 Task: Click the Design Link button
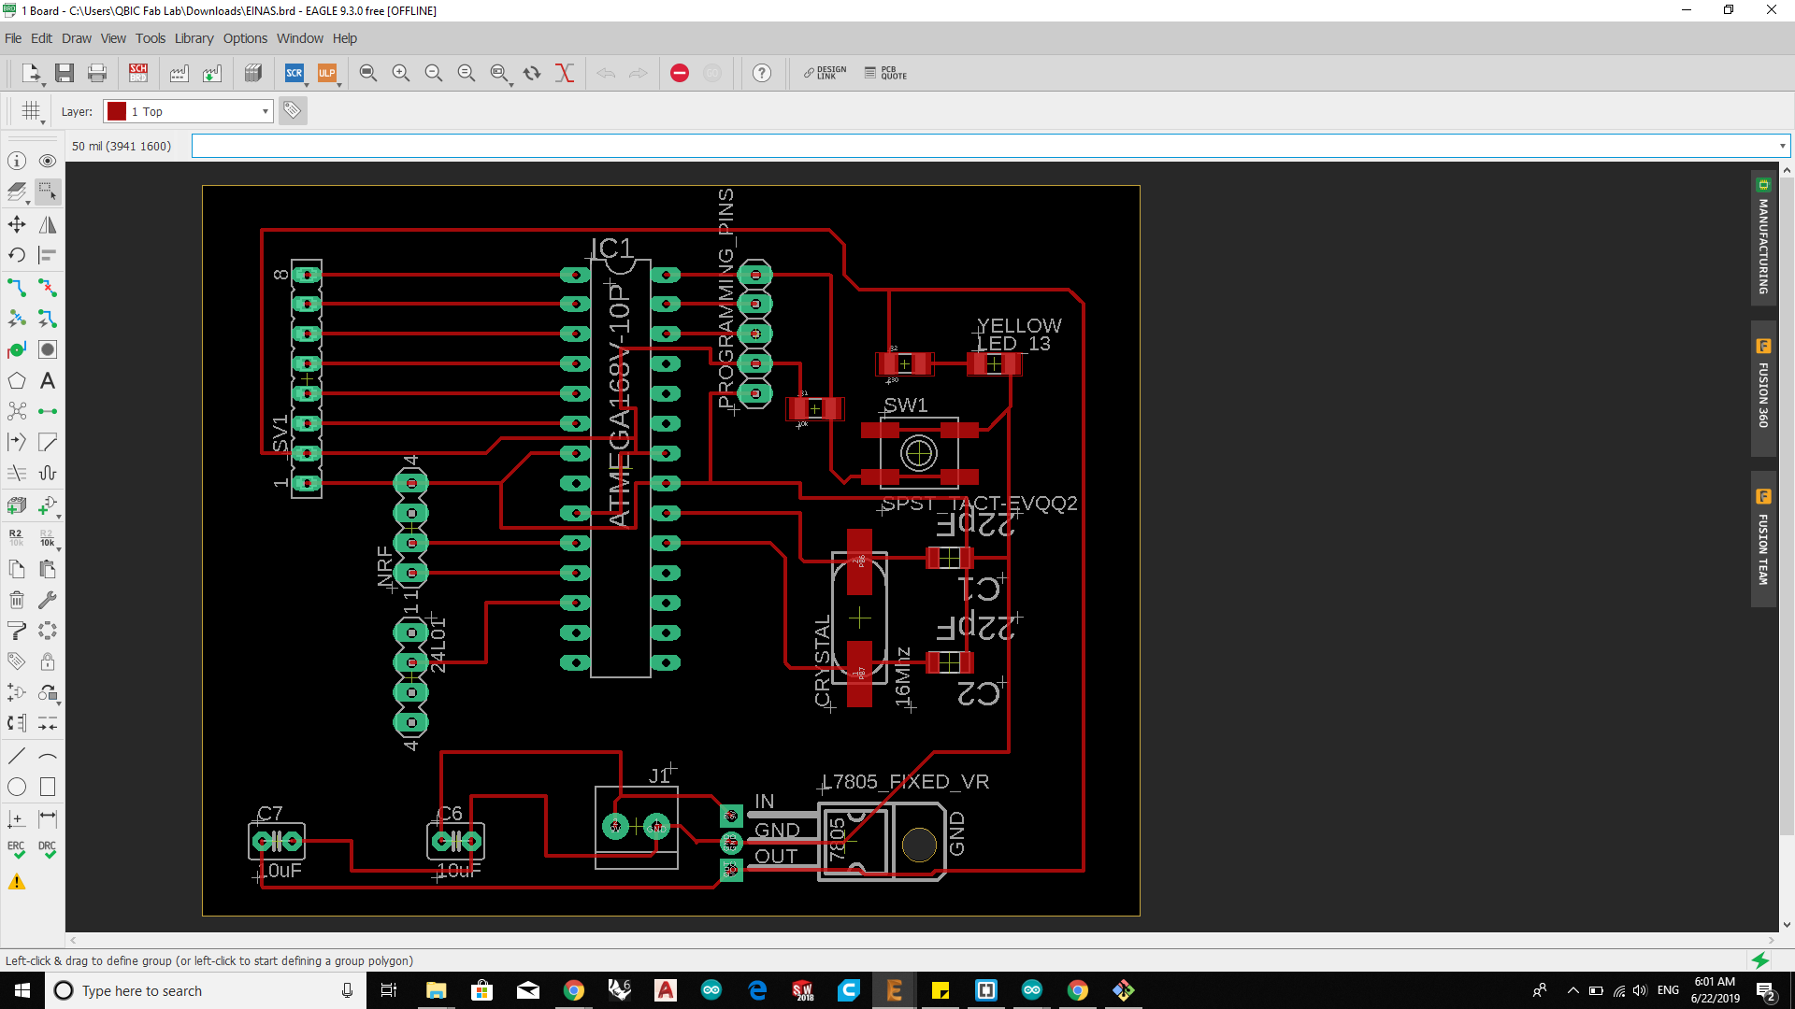(x=825, y=73)
